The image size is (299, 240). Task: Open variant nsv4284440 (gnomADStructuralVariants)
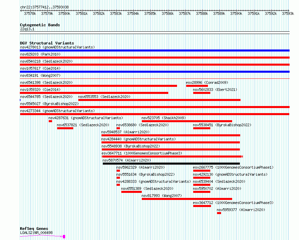(x=139, y=139)
